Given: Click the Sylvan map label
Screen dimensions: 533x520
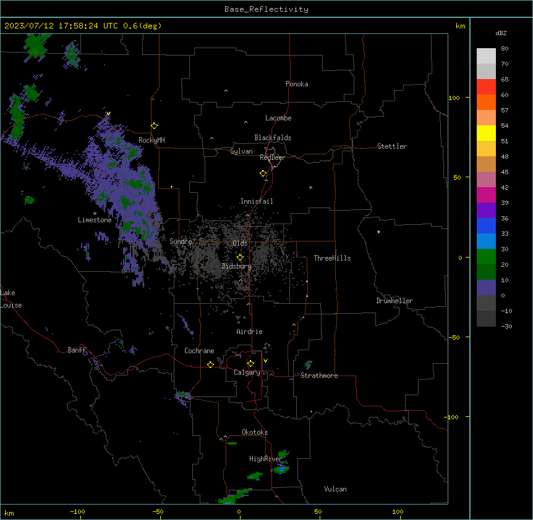Looking at the screenshot, I should click(x=241, y=151).
